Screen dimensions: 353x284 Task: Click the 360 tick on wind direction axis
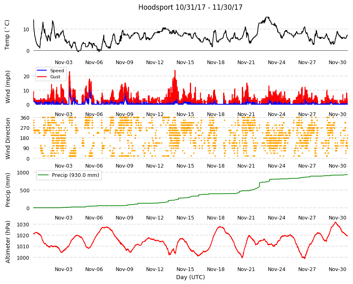point(25,118)
